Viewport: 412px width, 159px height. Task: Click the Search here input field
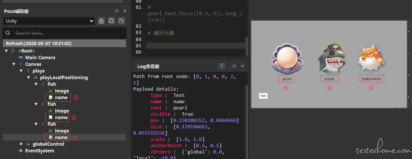click(64, 33)
